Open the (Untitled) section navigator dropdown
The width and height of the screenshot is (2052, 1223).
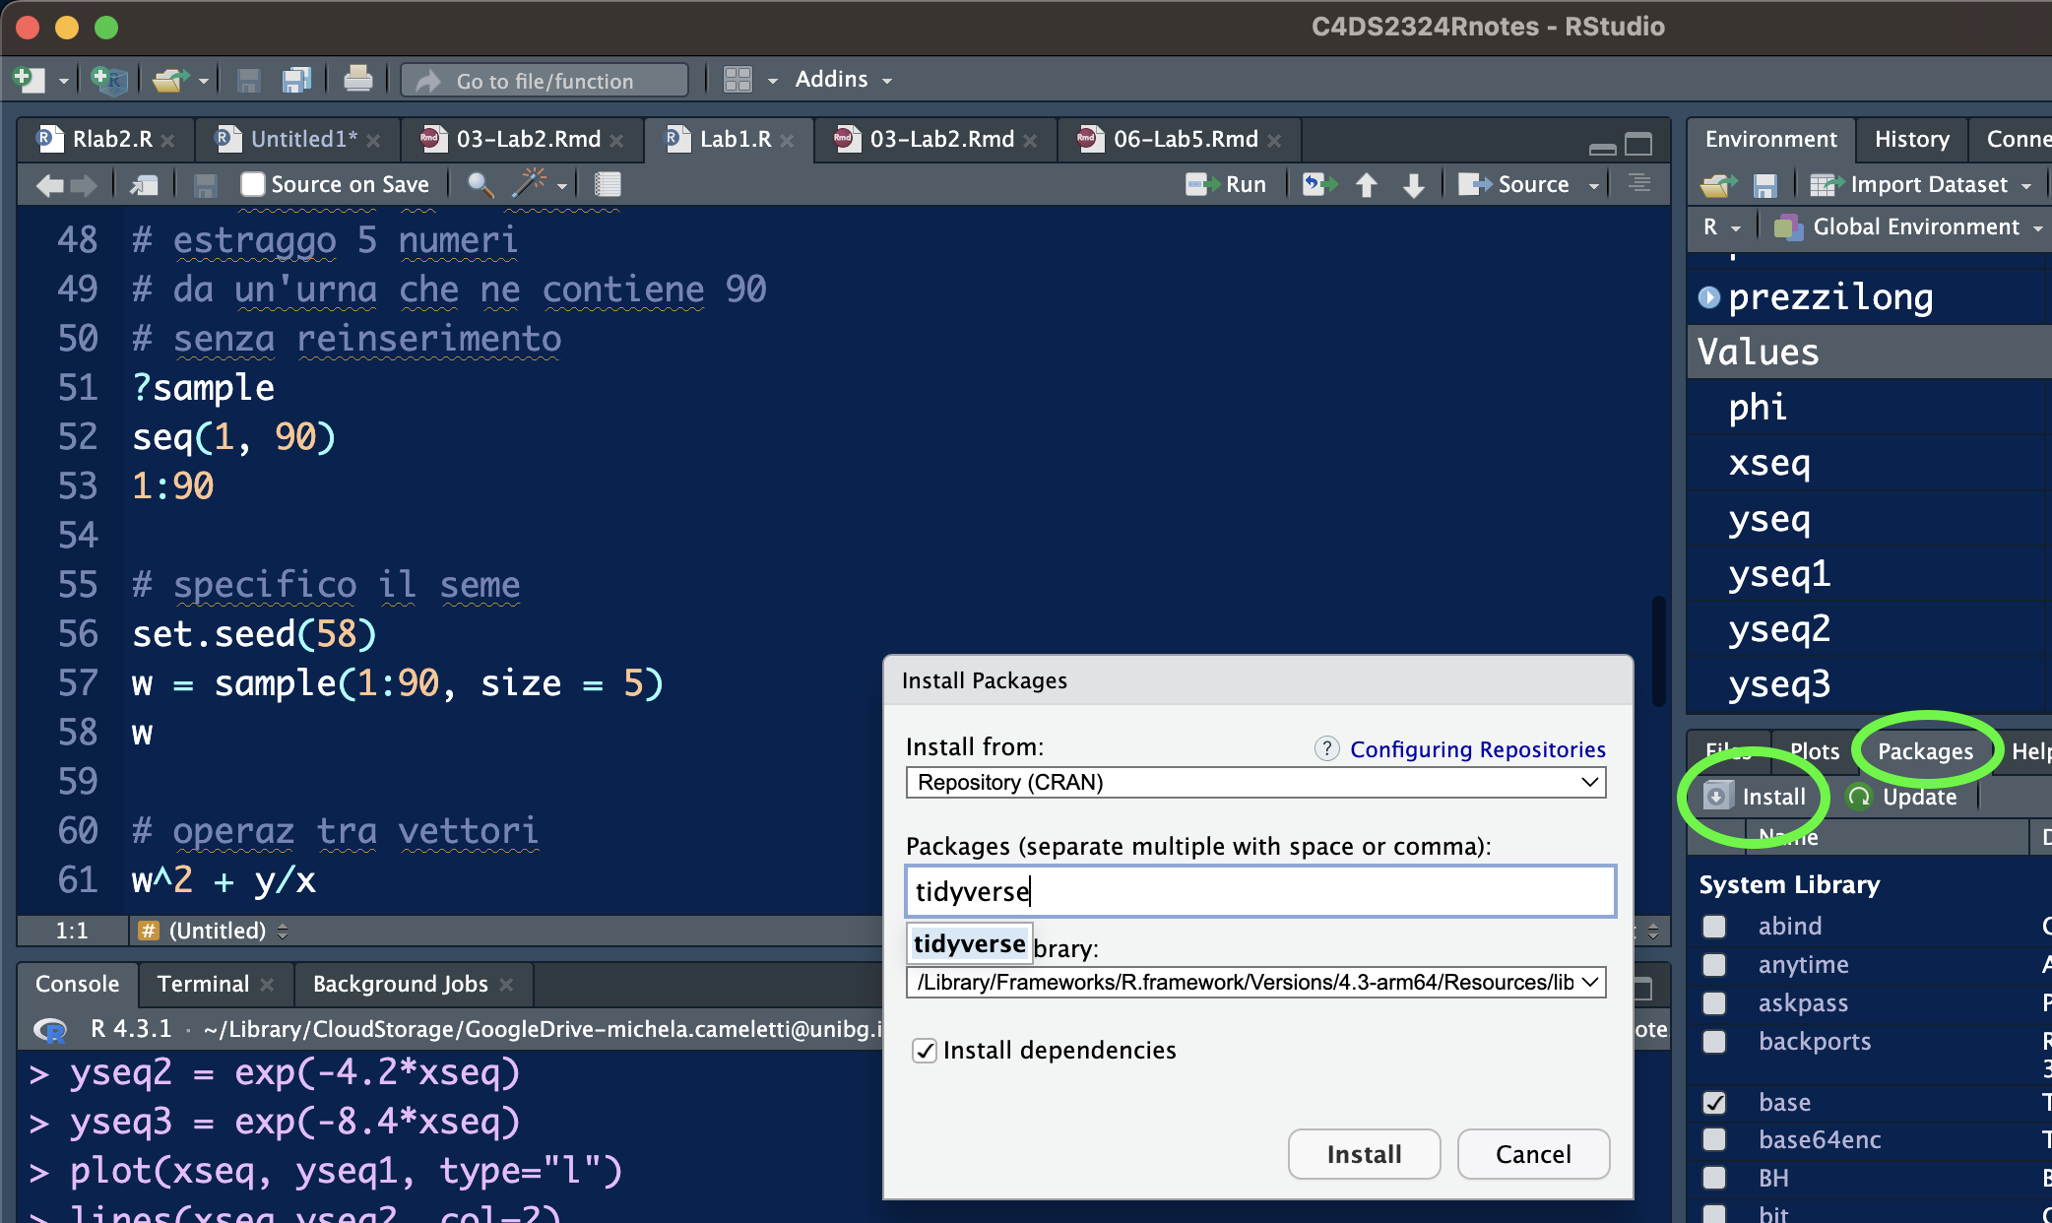pos(215,931)
